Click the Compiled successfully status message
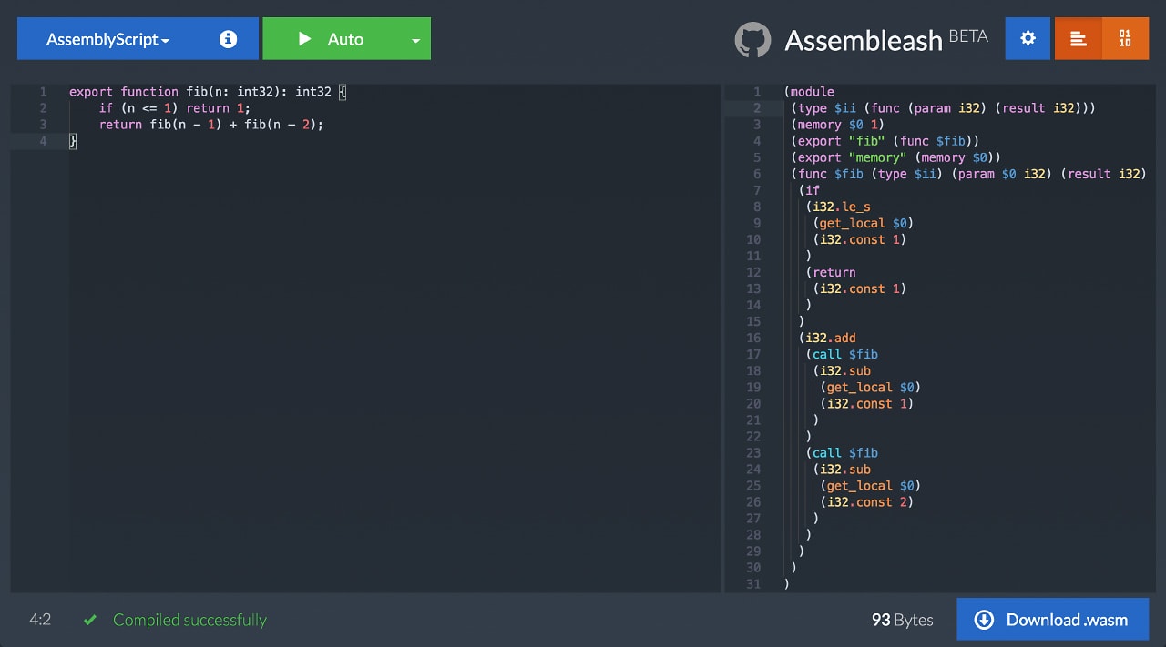Viewport: 1166px width, 647px height. tap(188, 620)
